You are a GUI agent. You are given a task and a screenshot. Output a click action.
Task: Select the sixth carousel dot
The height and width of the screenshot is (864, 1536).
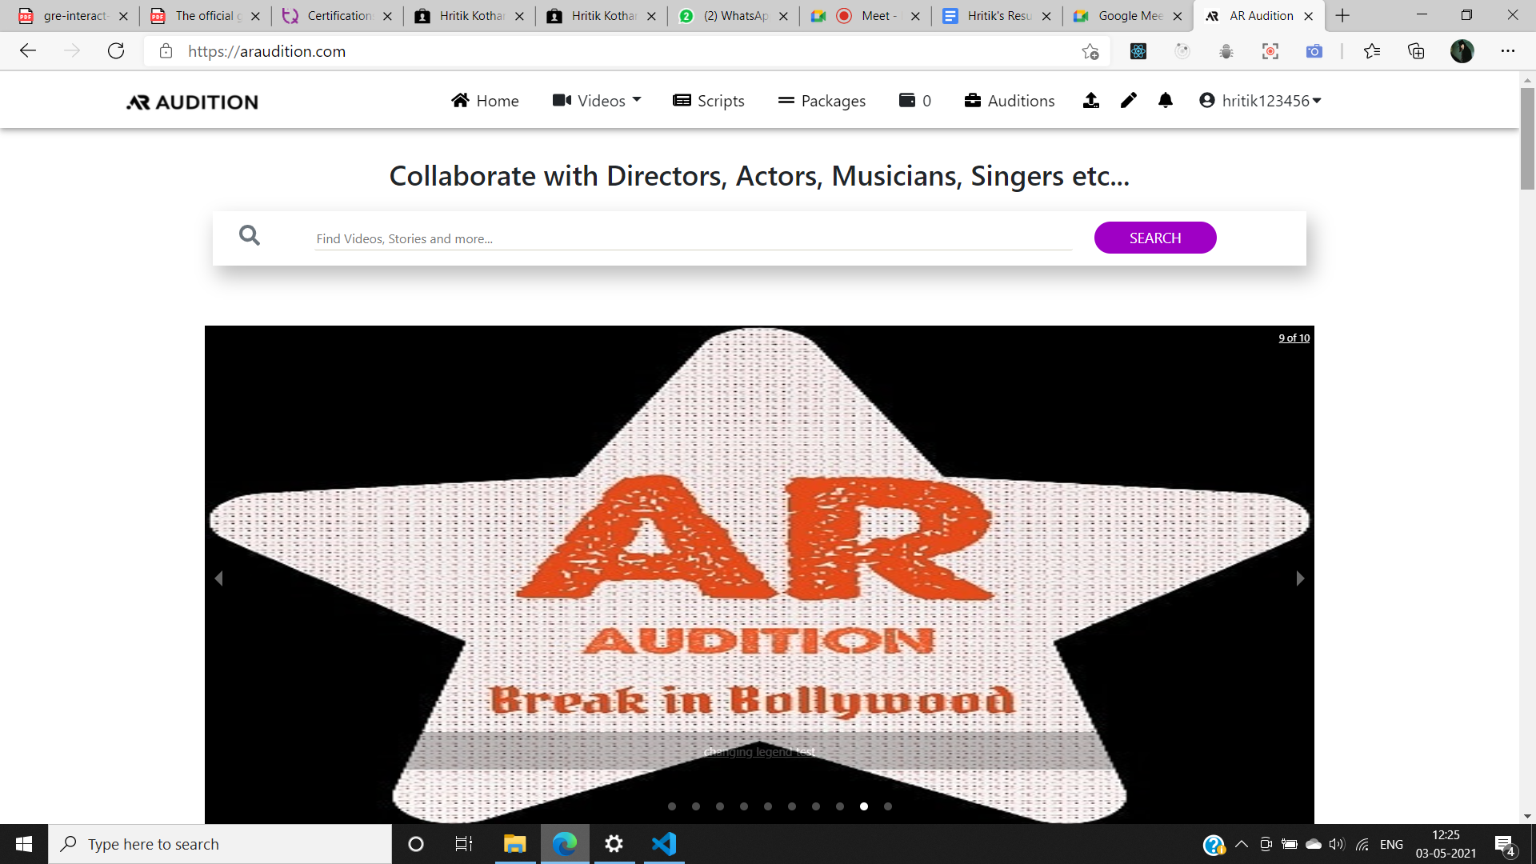click(x=792, y=806)
